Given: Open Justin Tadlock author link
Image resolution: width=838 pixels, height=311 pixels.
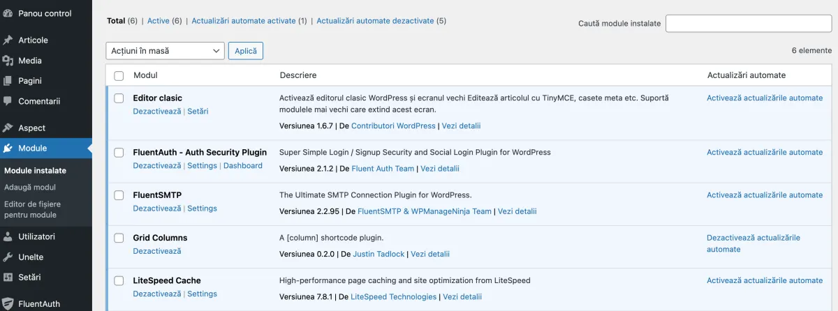Looking at the screenshot, I should tap(378, 255).
